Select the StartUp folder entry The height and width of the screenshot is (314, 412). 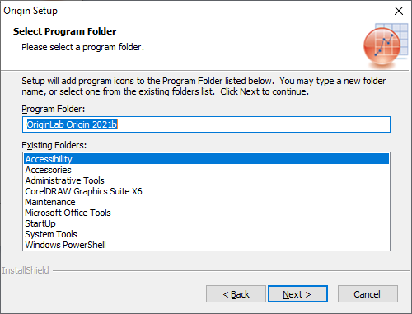point(207,223)
